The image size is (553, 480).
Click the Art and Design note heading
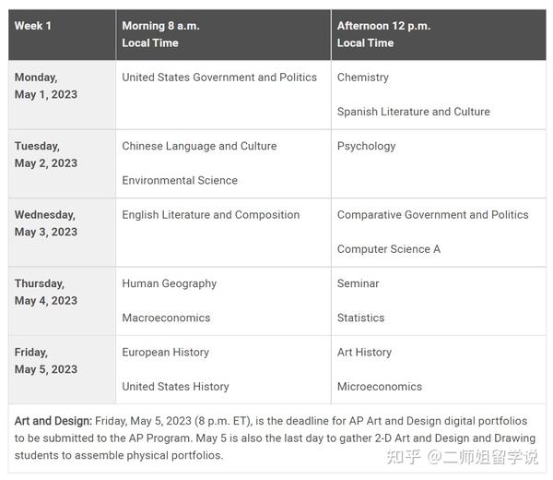tap(53, 421)
